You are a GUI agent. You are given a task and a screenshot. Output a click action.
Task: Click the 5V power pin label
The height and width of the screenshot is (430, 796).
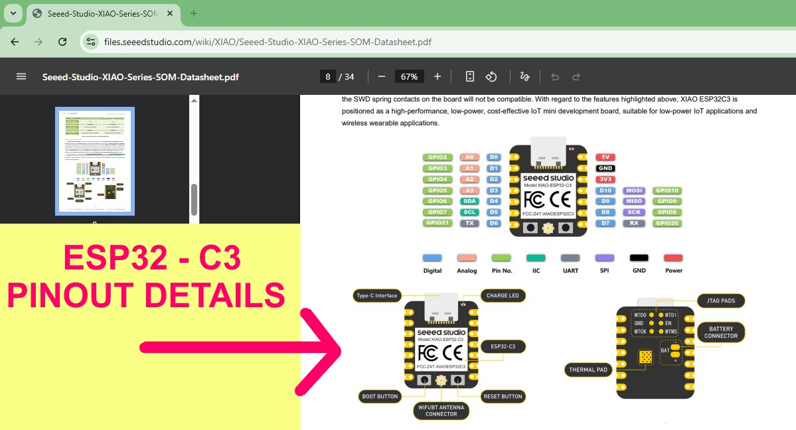[605, 157]
